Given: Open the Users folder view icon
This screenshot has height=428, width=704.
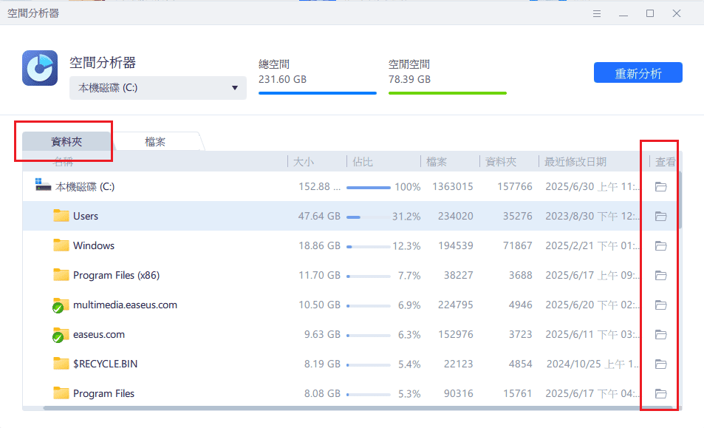Looking at the screenshot, I should pyautogui.click(x=660, y=217).
